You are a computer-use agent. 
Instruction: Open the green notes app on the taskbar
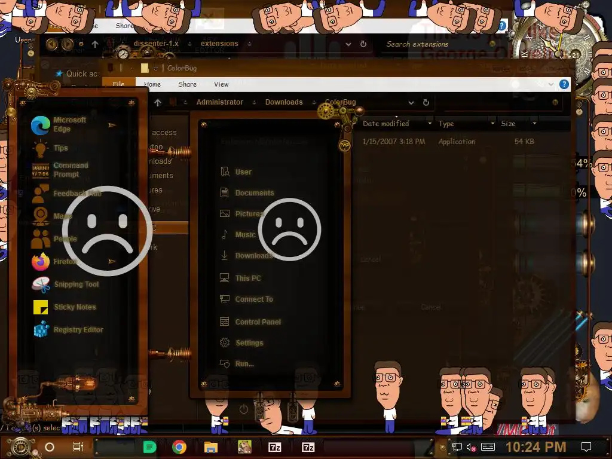click(149, 447)
